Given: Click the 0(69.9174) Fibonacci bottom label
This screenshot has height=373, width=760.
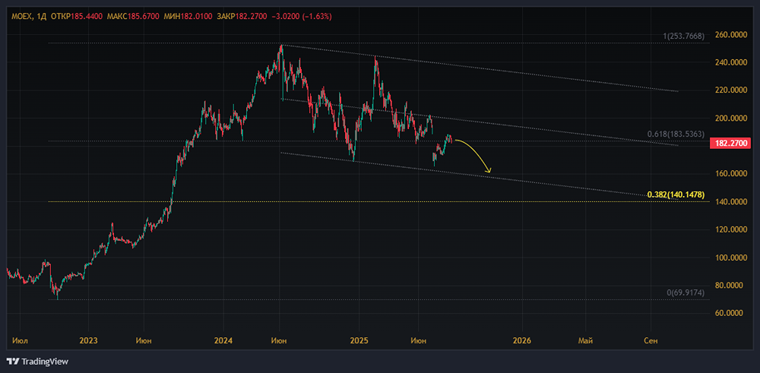Looking at the screenshot, I should pyautogui.click(x=686, y=293).
